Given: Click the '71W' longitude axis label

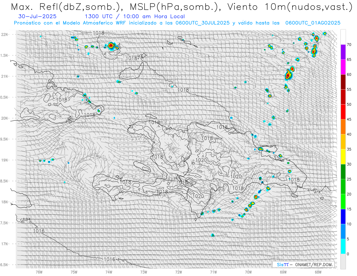Looking at the screenshot, I should pos(213,272).
